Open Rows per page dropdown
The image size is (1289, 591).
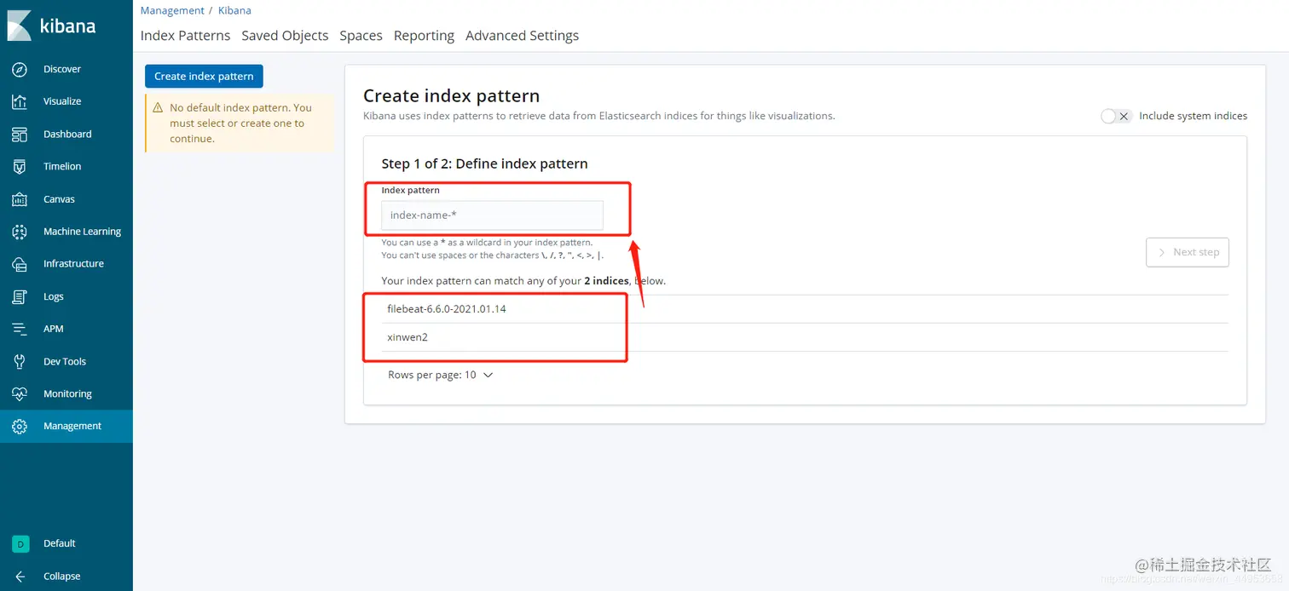[441, 375]
